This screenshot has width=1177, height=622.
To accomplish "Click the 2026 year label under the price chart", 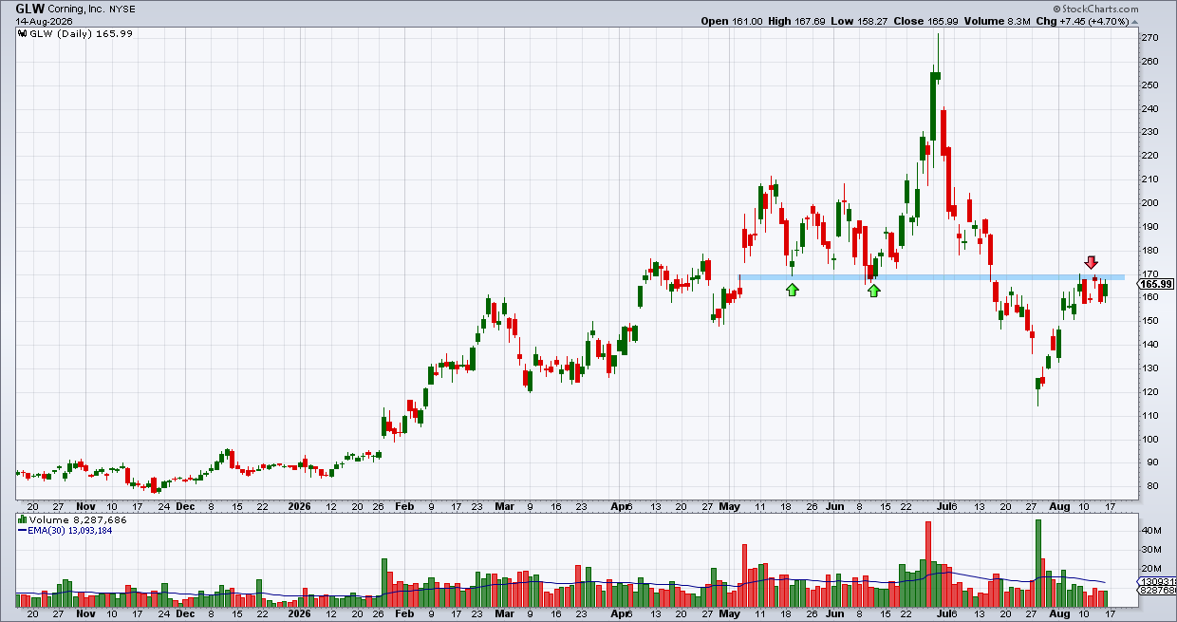I will point(299,507).
